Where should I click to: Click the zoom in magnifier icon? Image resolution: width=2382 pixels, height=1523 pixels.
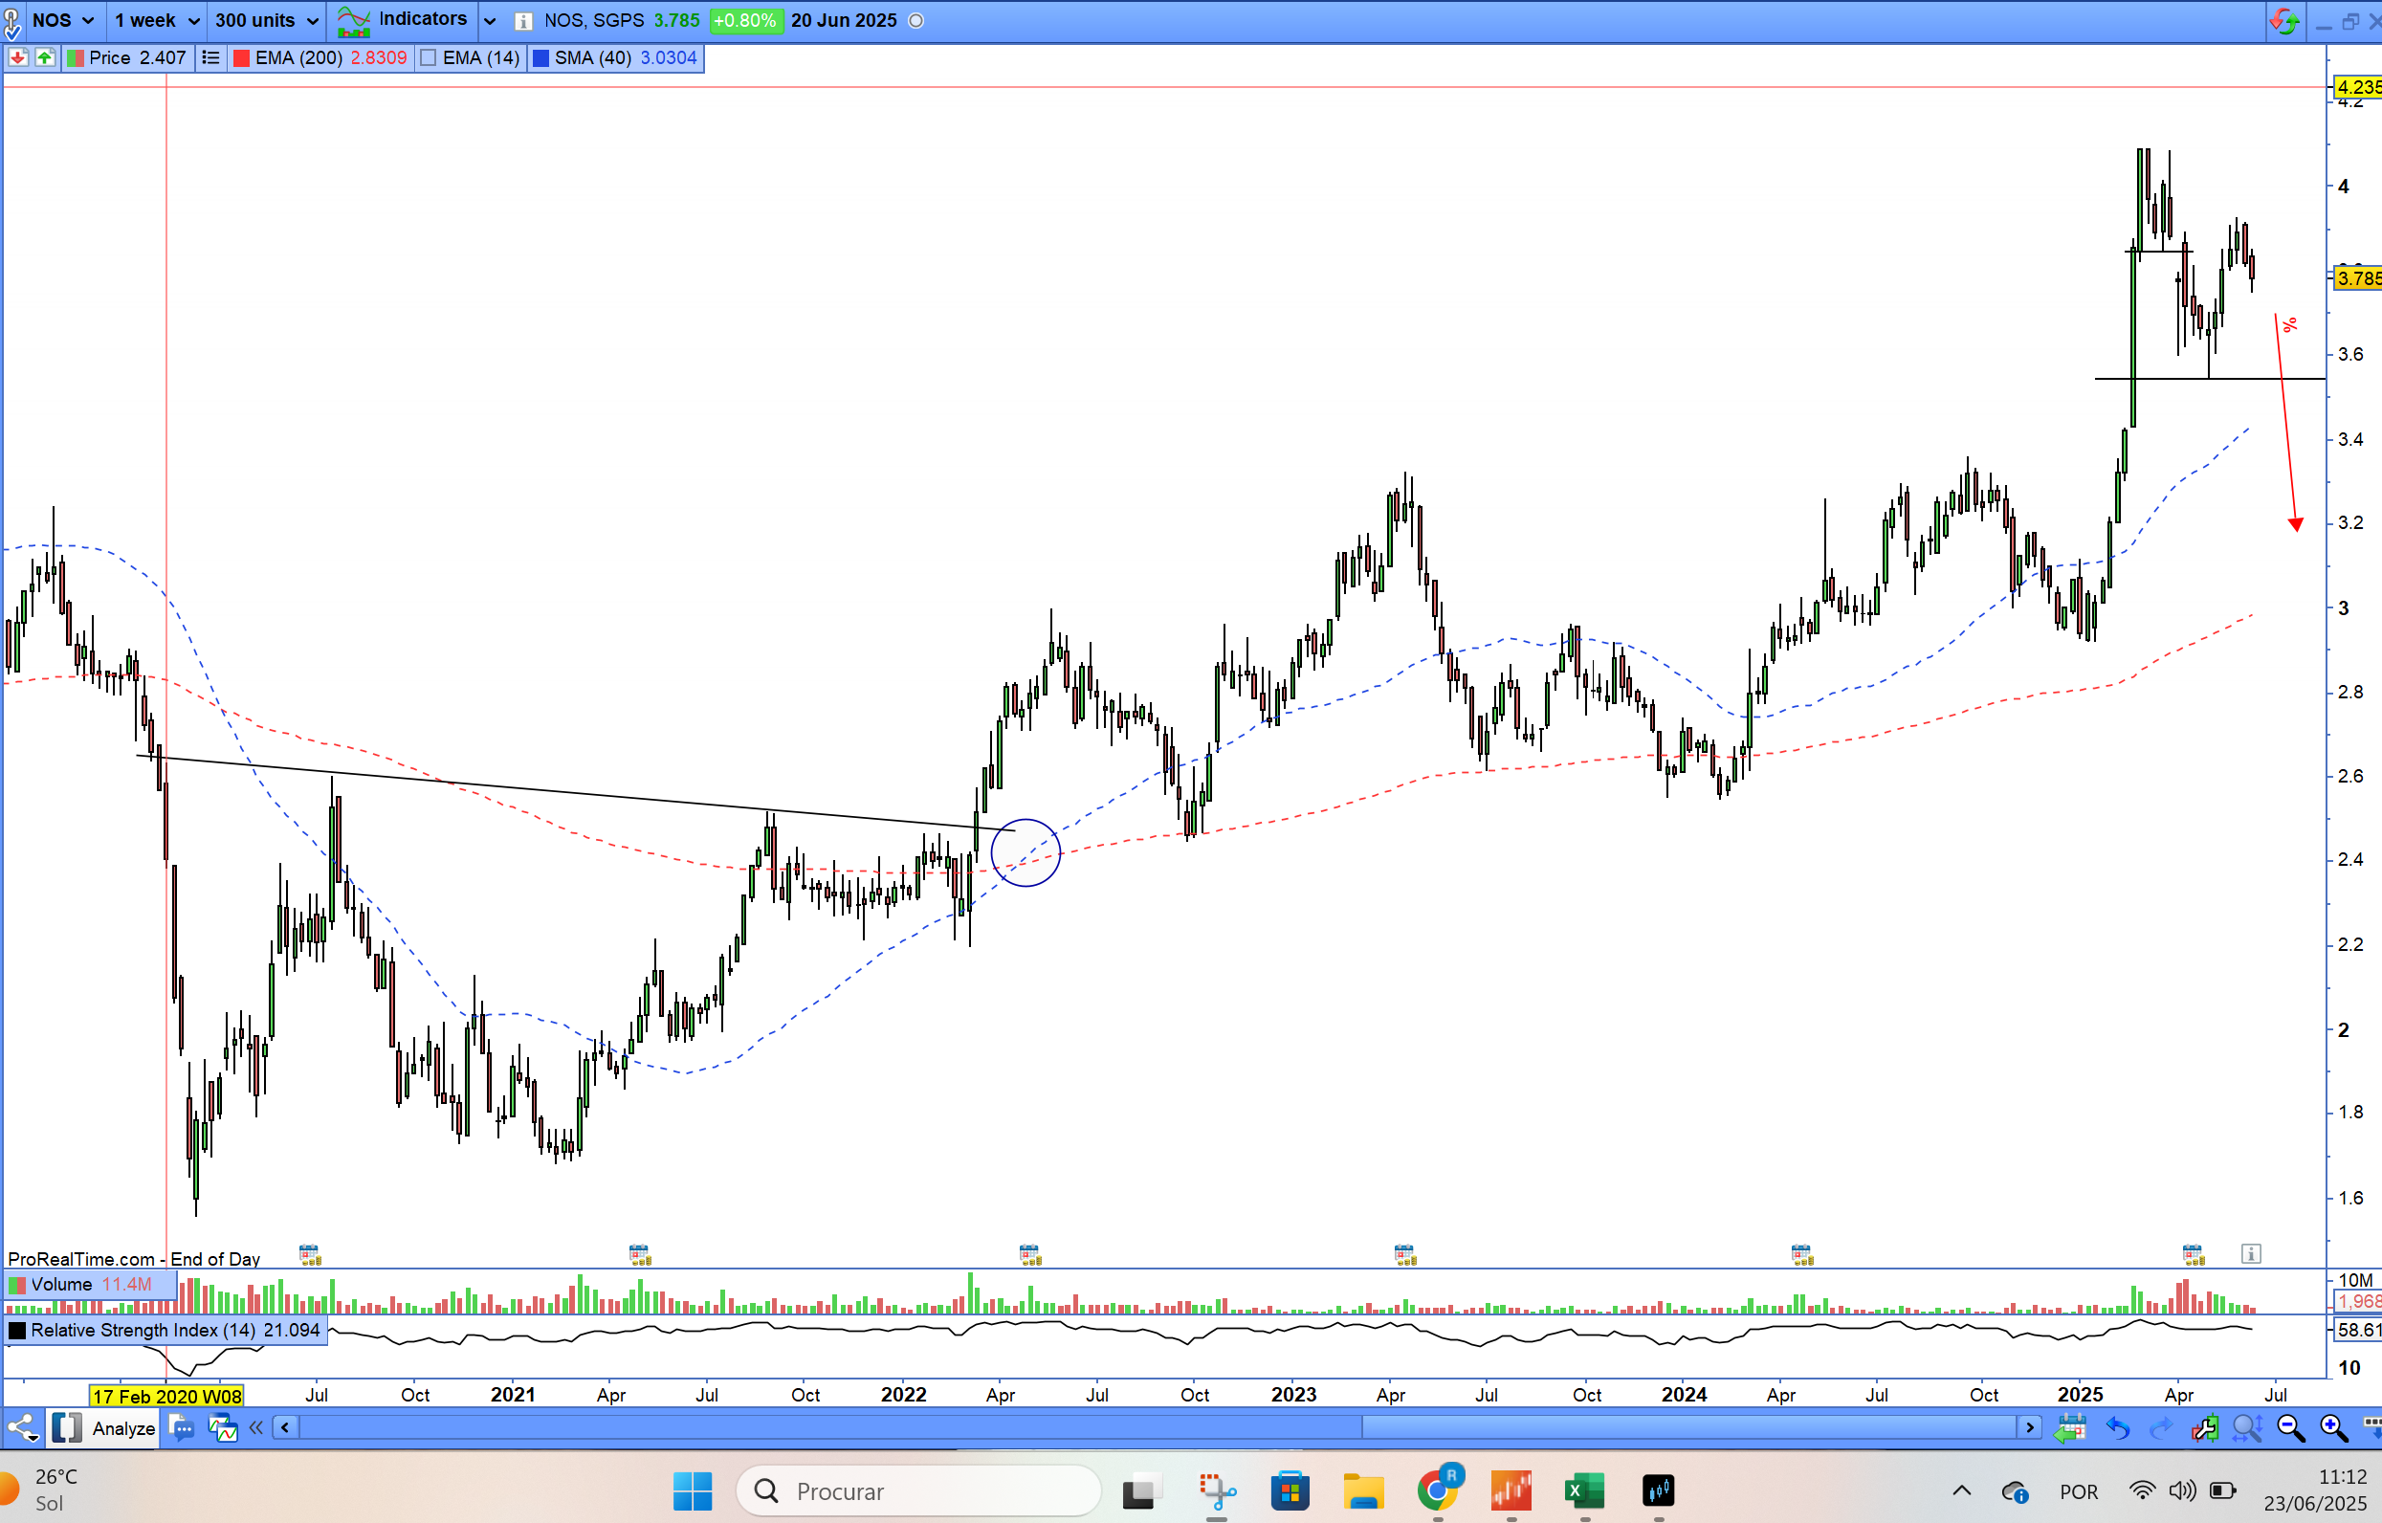pos(2332,1428)
